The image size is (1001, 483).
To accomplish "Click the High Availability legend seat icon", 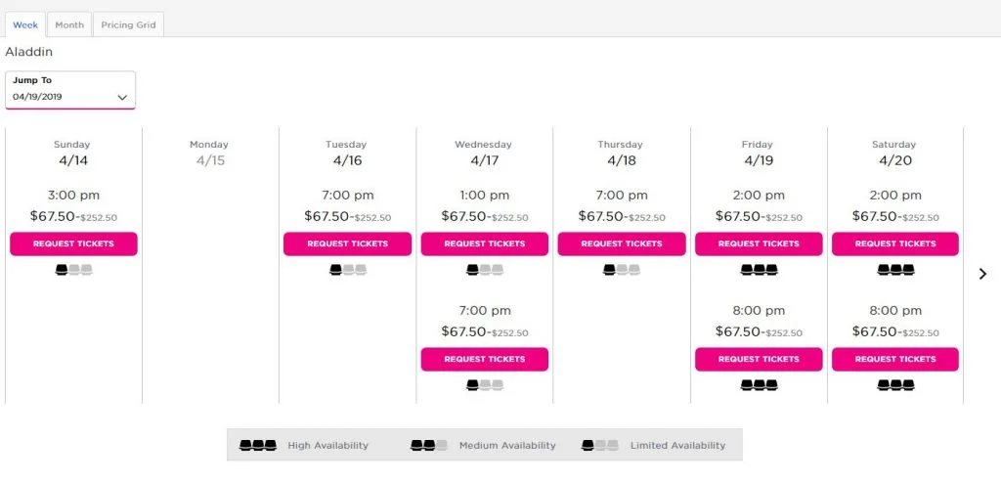I will (x=258, y=445).
